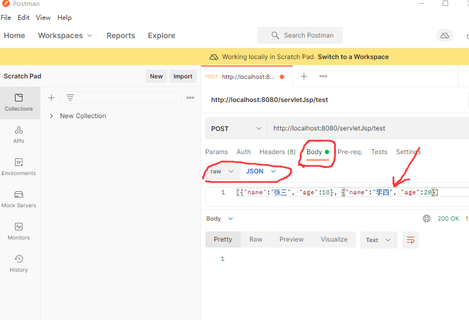Open the JSON format dropdown
Screen dimensions: 469x320
pyautogui.click(x=260, y=171)
